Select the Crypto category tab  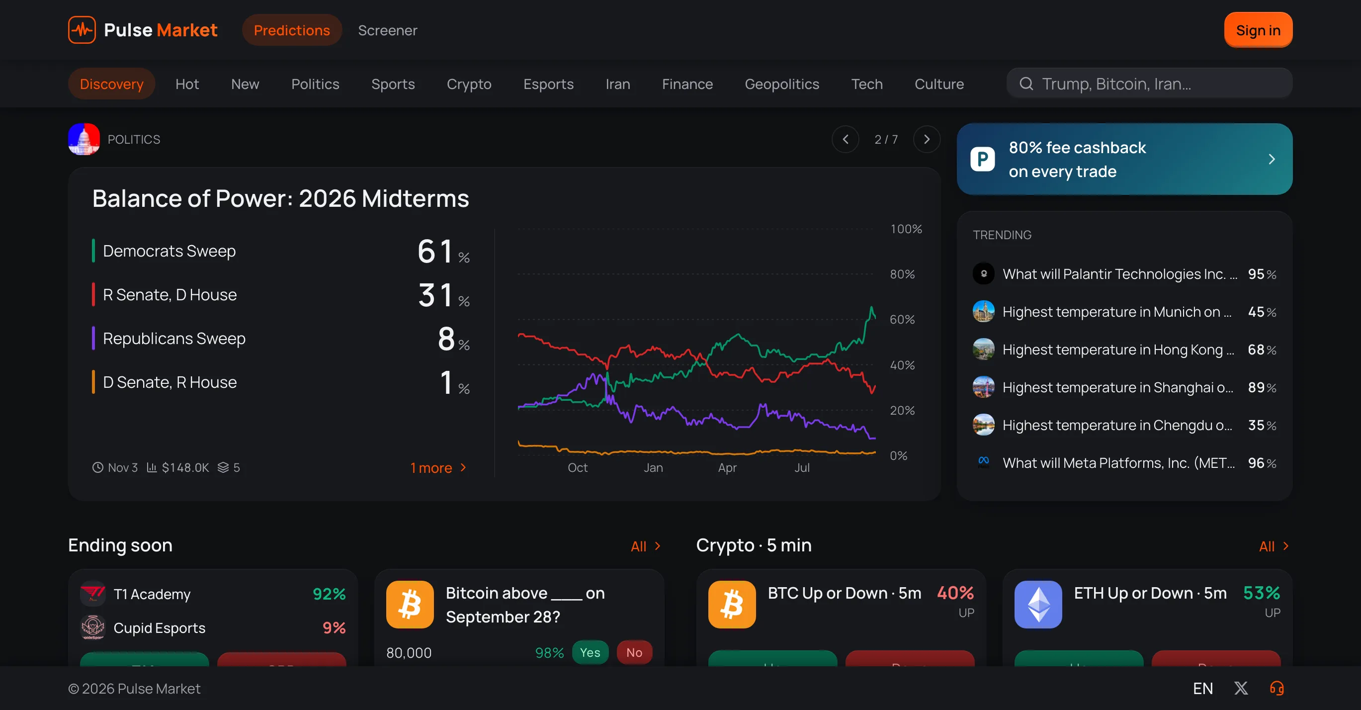[469, 84]
